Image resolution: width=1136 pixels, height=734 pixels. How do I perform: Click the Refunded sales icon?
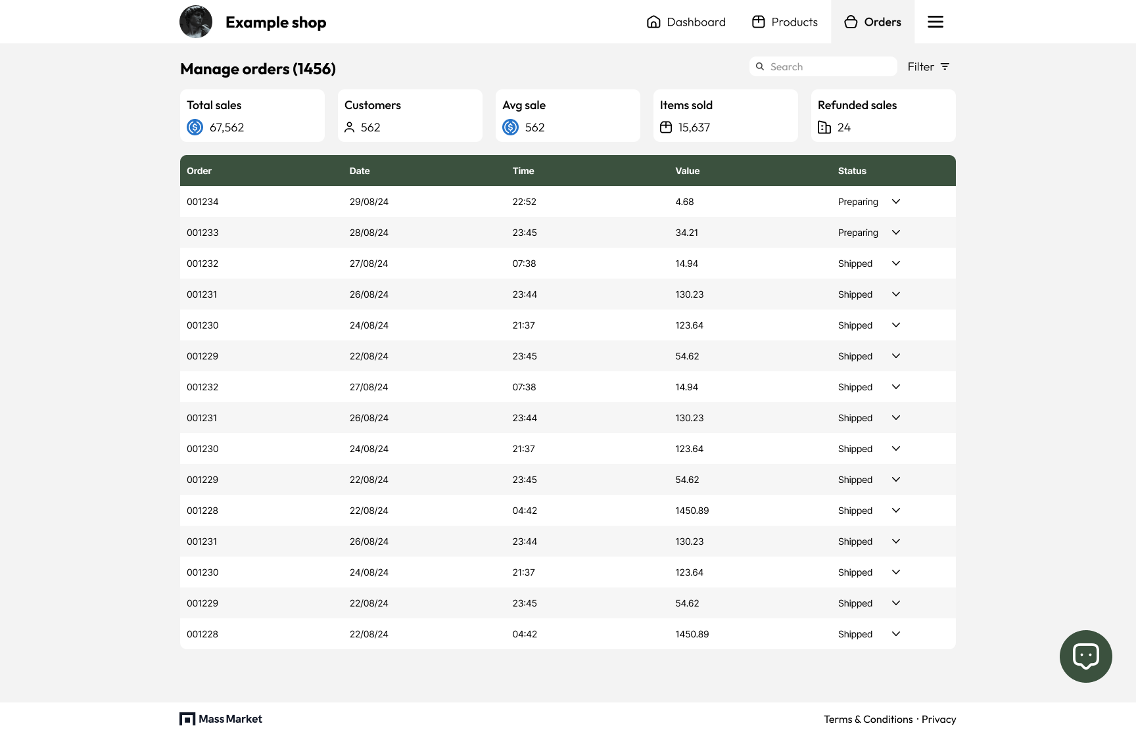[824, 127]
